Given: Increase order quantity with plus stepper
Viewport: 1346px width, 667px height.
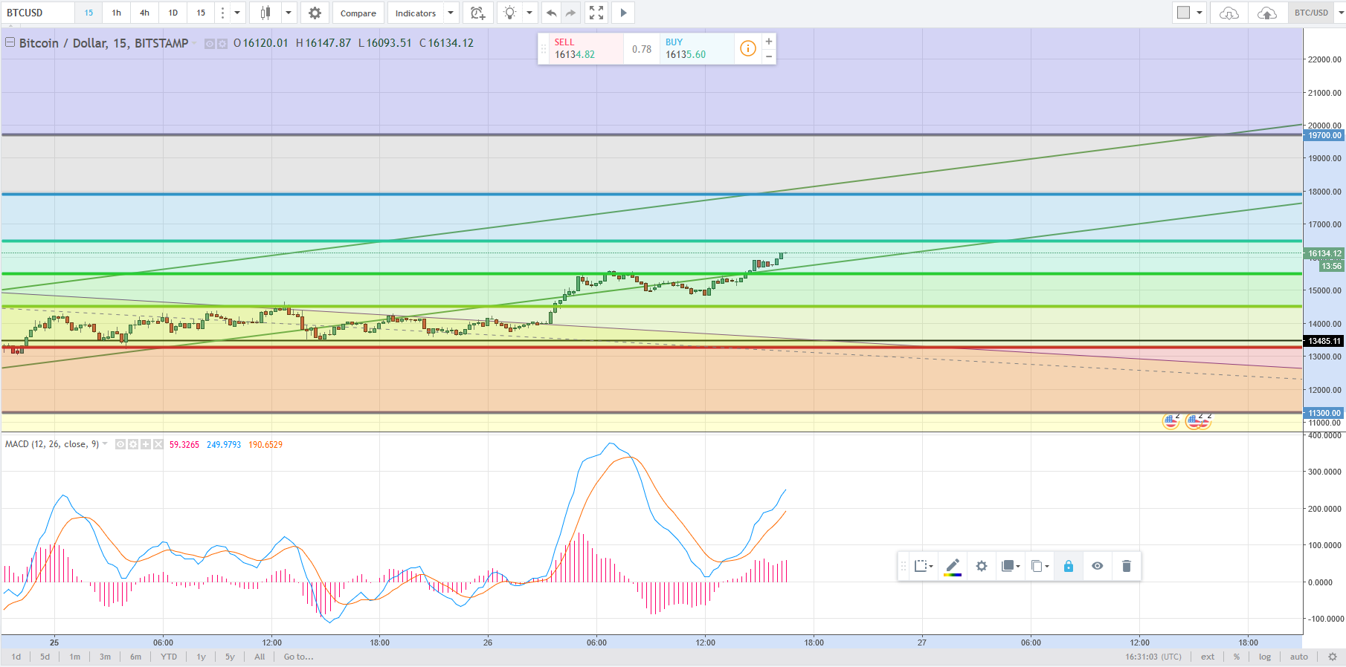Looking at the screenshot, I should 769,42.
